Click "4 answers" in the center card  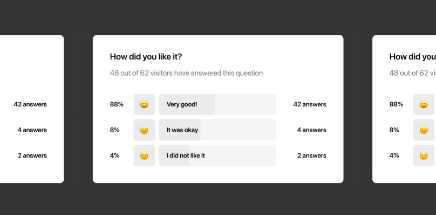pyautogui.click(x=312, y=130)
